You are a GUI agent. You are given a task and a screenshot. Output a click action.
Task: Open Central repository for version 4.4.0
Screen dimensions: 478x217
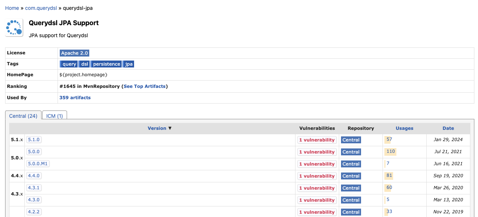(351, 176)
